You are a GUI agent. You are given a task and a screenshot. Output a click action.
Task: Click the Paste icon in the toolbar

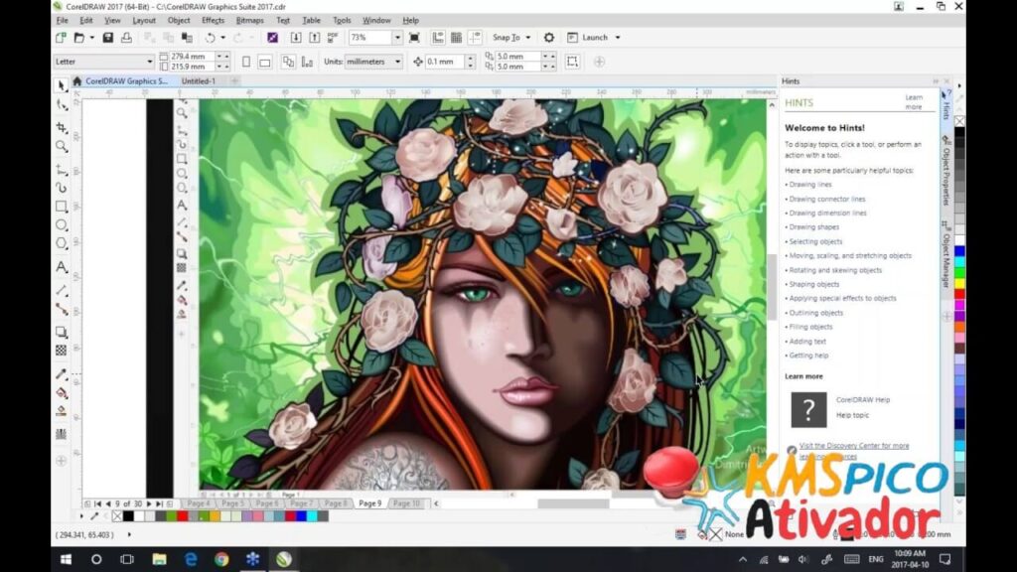[187, 38]
